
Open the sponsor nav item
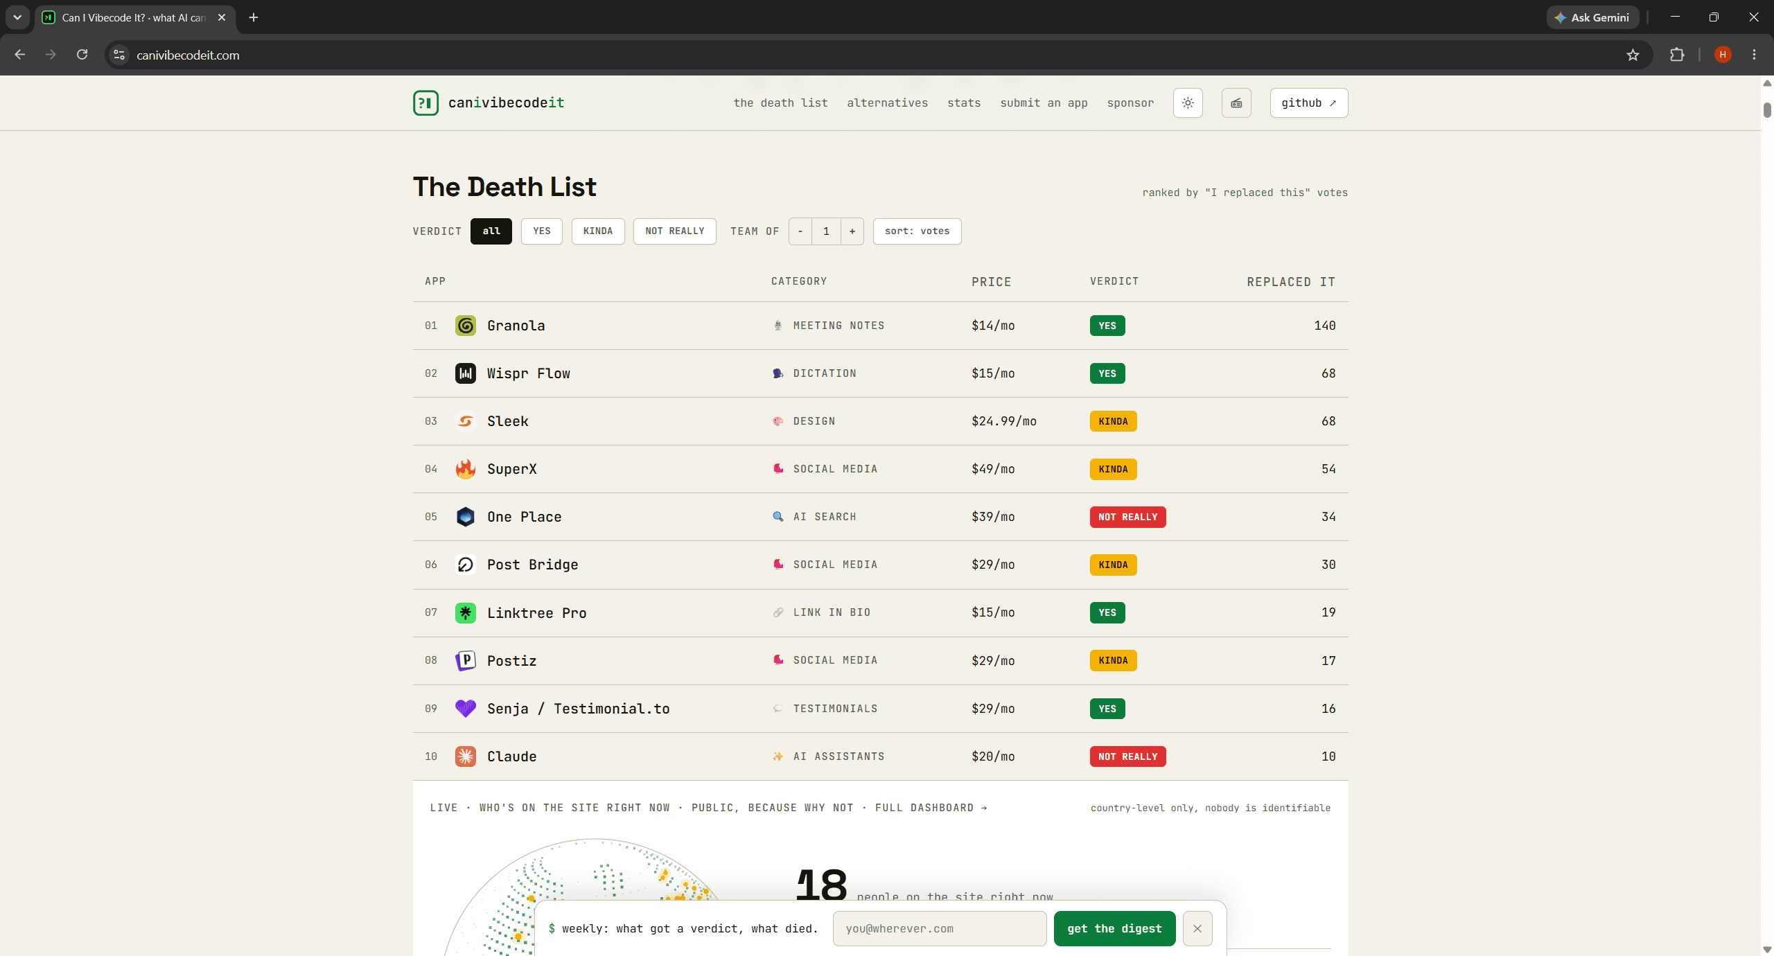(1130, 103)
